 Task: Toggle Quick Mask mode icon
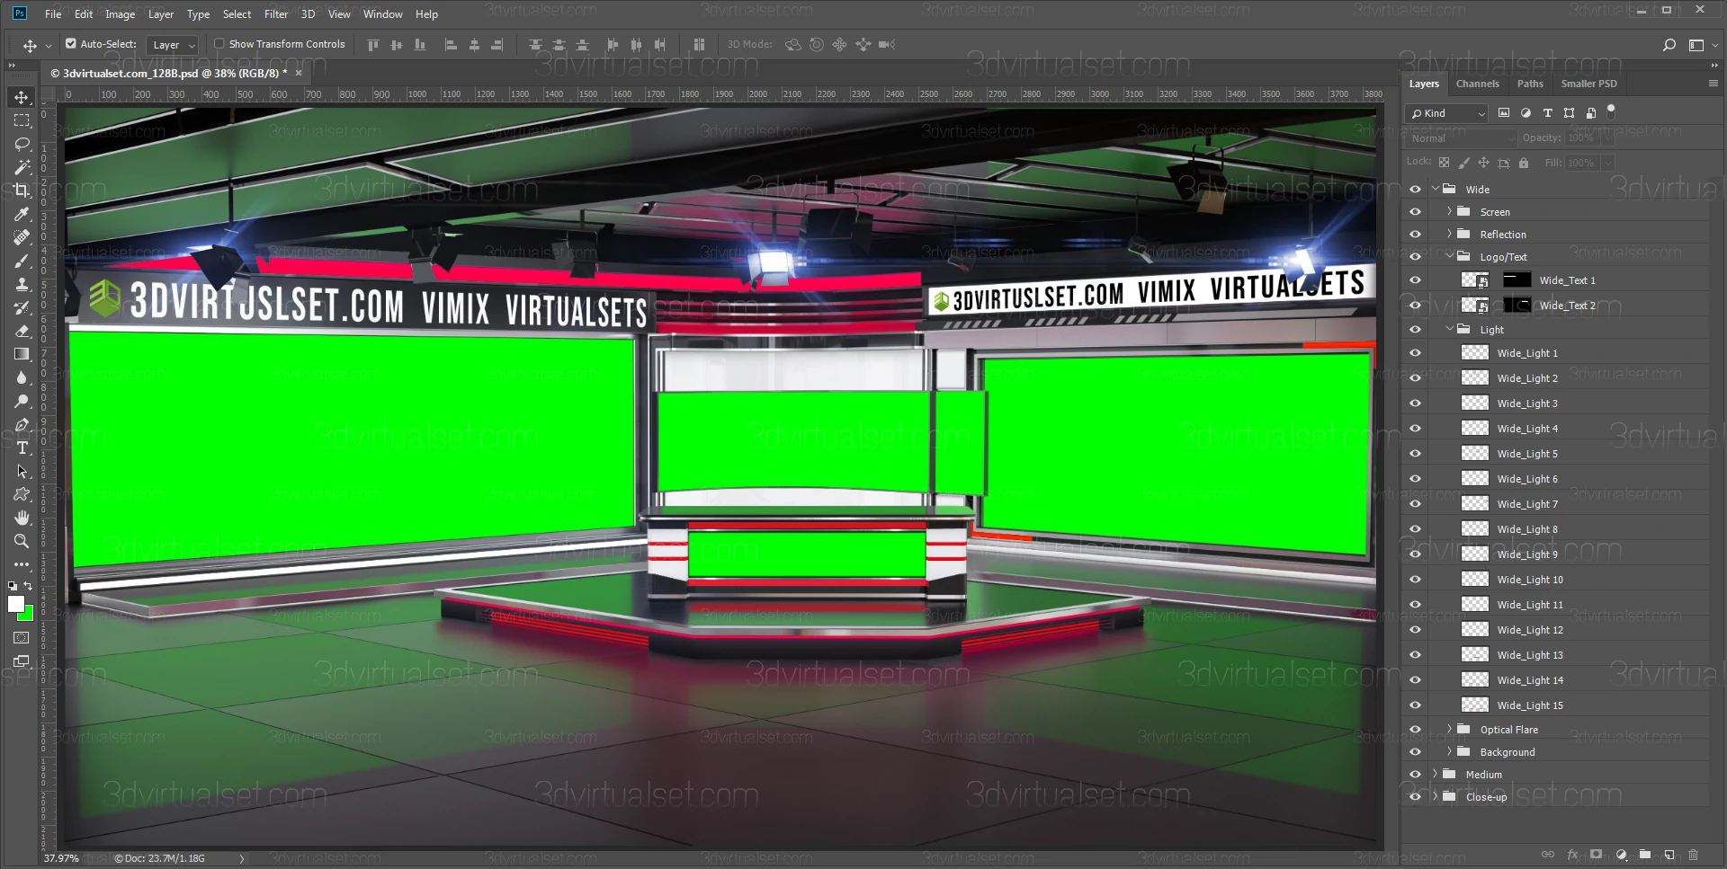tap(22, 638)
